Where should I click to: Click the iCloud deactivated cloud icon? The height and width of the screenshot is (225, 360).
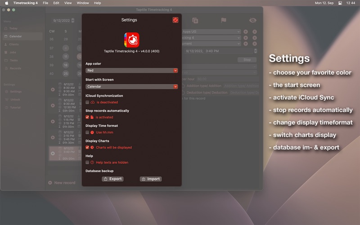[93, 102]
